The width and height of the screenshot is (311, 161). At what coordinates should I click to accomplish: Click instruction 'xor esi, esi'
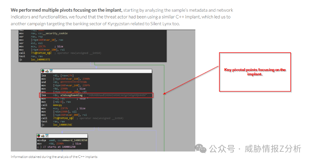click(x=31, y=43)
